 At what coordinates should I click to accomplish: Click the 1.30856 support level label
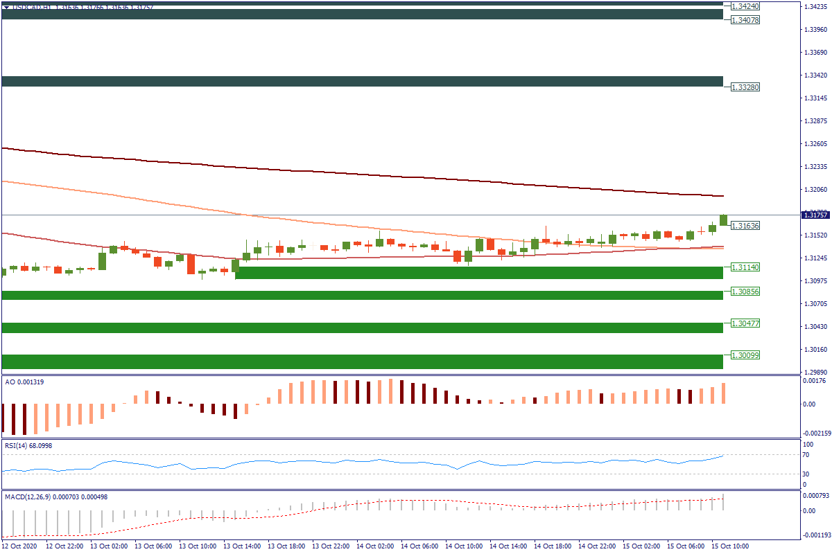point(745,292)
